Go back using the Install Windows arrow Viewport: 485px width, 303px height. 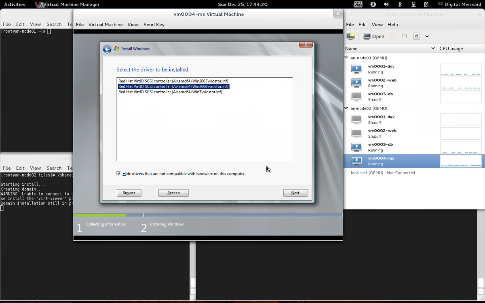[x=107, y=49]
